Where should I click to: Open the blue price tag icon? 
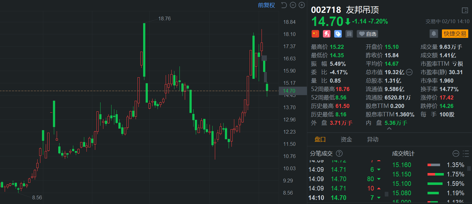338,34
